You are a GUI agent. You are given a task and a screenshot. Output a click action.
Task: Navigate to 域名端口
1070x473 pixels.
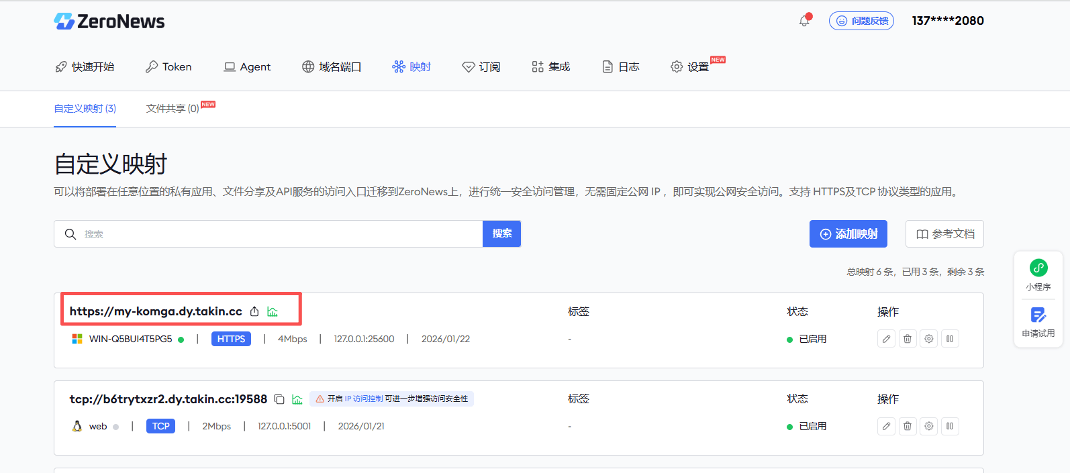click(332, 66)
